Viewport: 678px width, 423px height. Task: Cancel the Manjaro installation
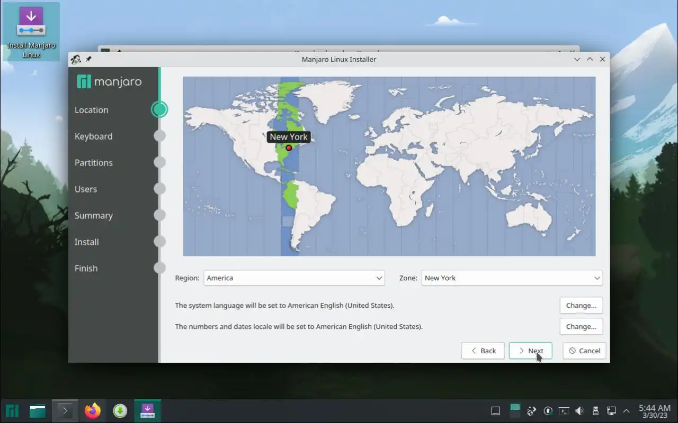click(584, 351)
